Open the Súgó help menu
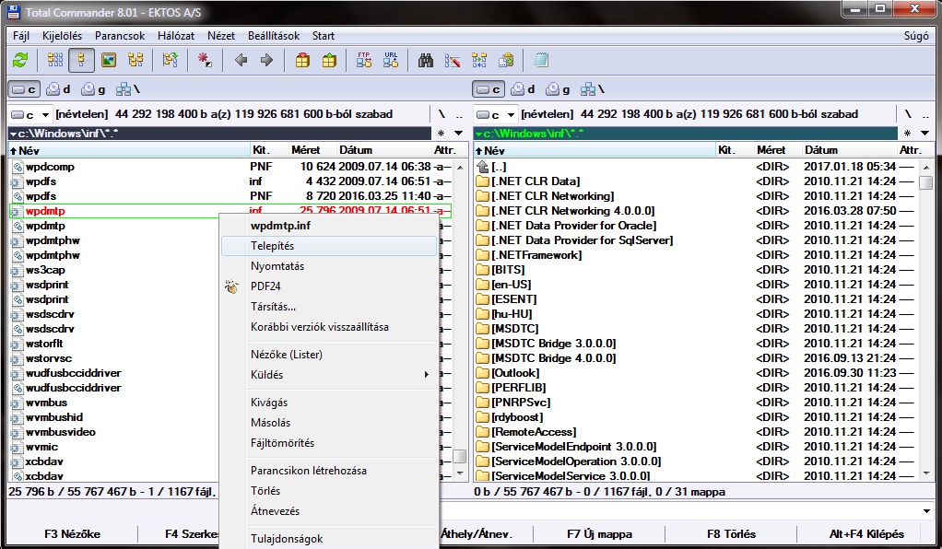 916,36
